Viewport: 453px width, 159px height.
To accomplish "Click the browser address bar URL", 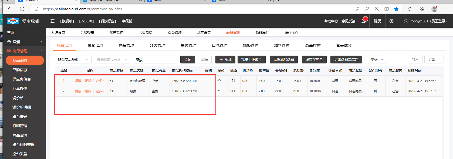I will 82,9.
